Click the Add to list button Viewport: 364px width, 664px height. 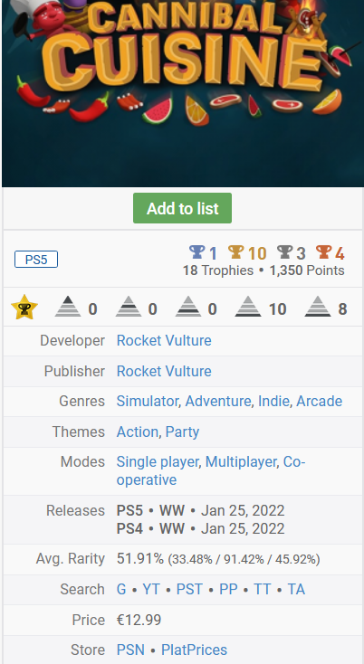click(x=182, y=208)
